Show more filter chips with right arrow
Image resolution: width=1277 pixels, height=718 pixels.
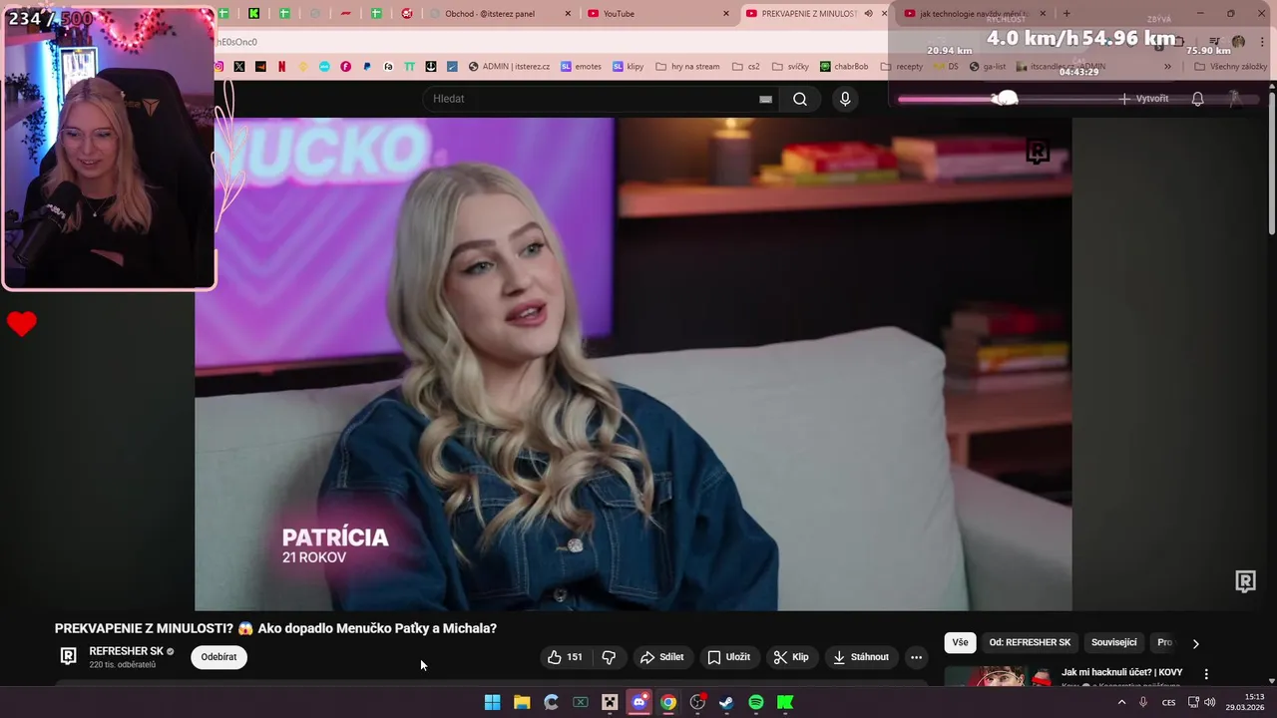point(1195,643)
